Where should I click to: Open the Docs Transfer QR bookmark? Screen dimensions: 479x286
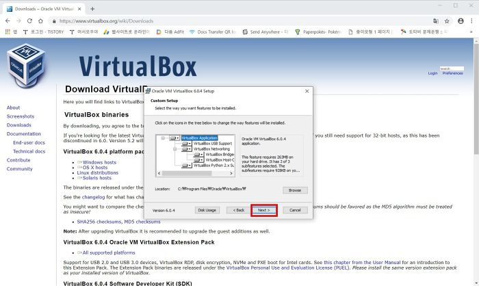[x=213, y=31]
